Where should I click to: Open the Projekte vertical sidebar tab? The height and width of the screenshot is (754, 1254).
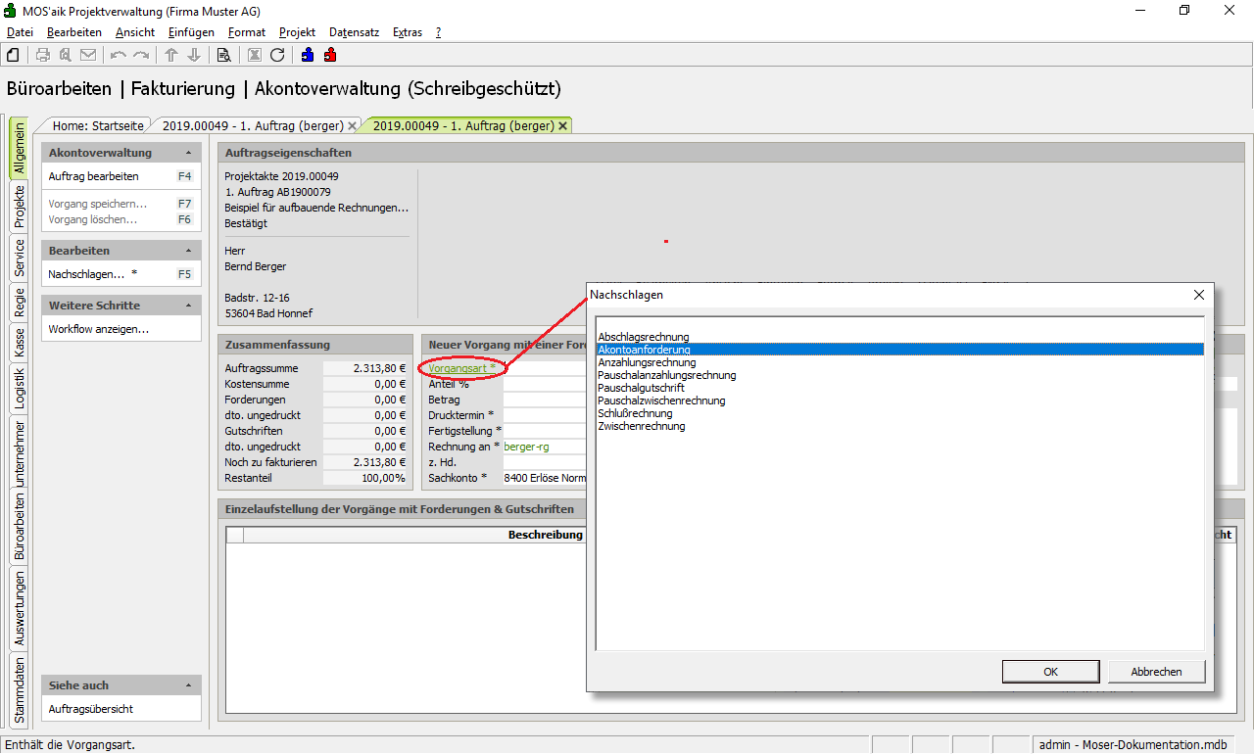click(x=19, y=207)
